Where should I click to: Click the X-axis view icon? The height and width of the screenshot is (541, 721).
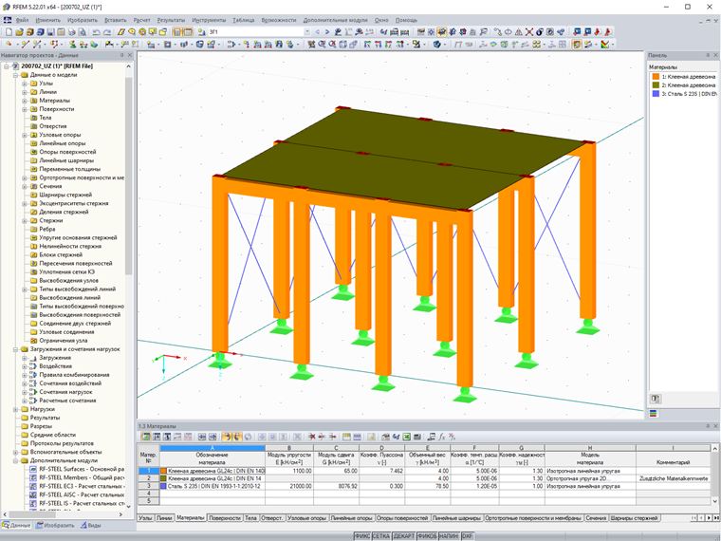point(367,45)
